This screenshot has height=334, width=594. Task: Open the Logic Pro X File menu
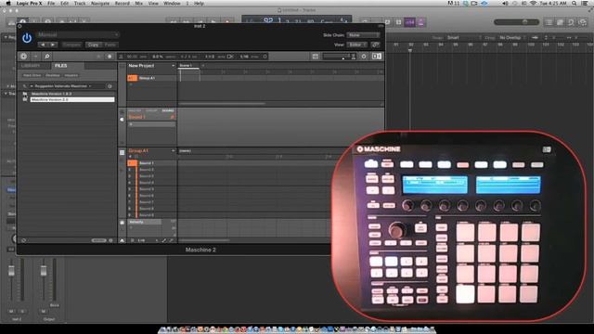coord(51,3)
